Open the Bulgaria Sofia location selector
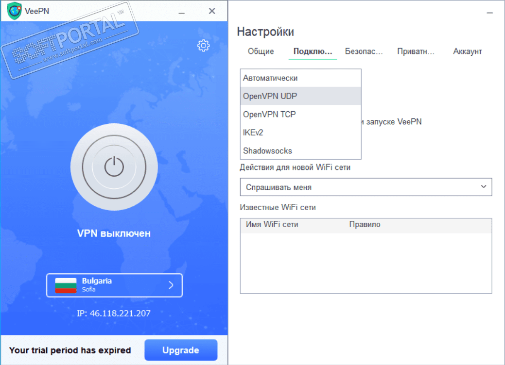Viewport: 505px width, 365px height. pos(114,285)
